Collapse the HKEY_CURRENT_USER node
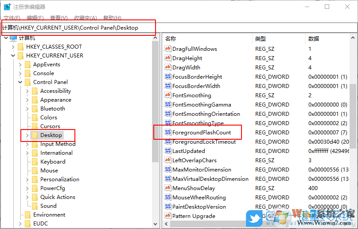 coord(13,56)
